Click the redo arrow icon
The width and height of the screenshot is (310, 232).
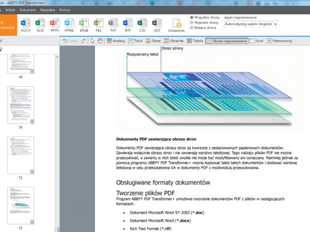coord(83,41)
